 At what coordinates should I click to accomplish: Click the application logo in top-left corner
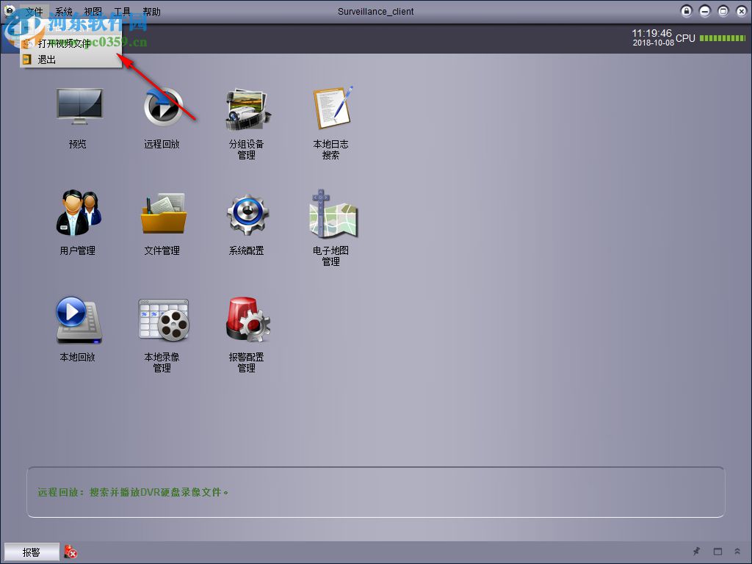(x=10, y=10)
